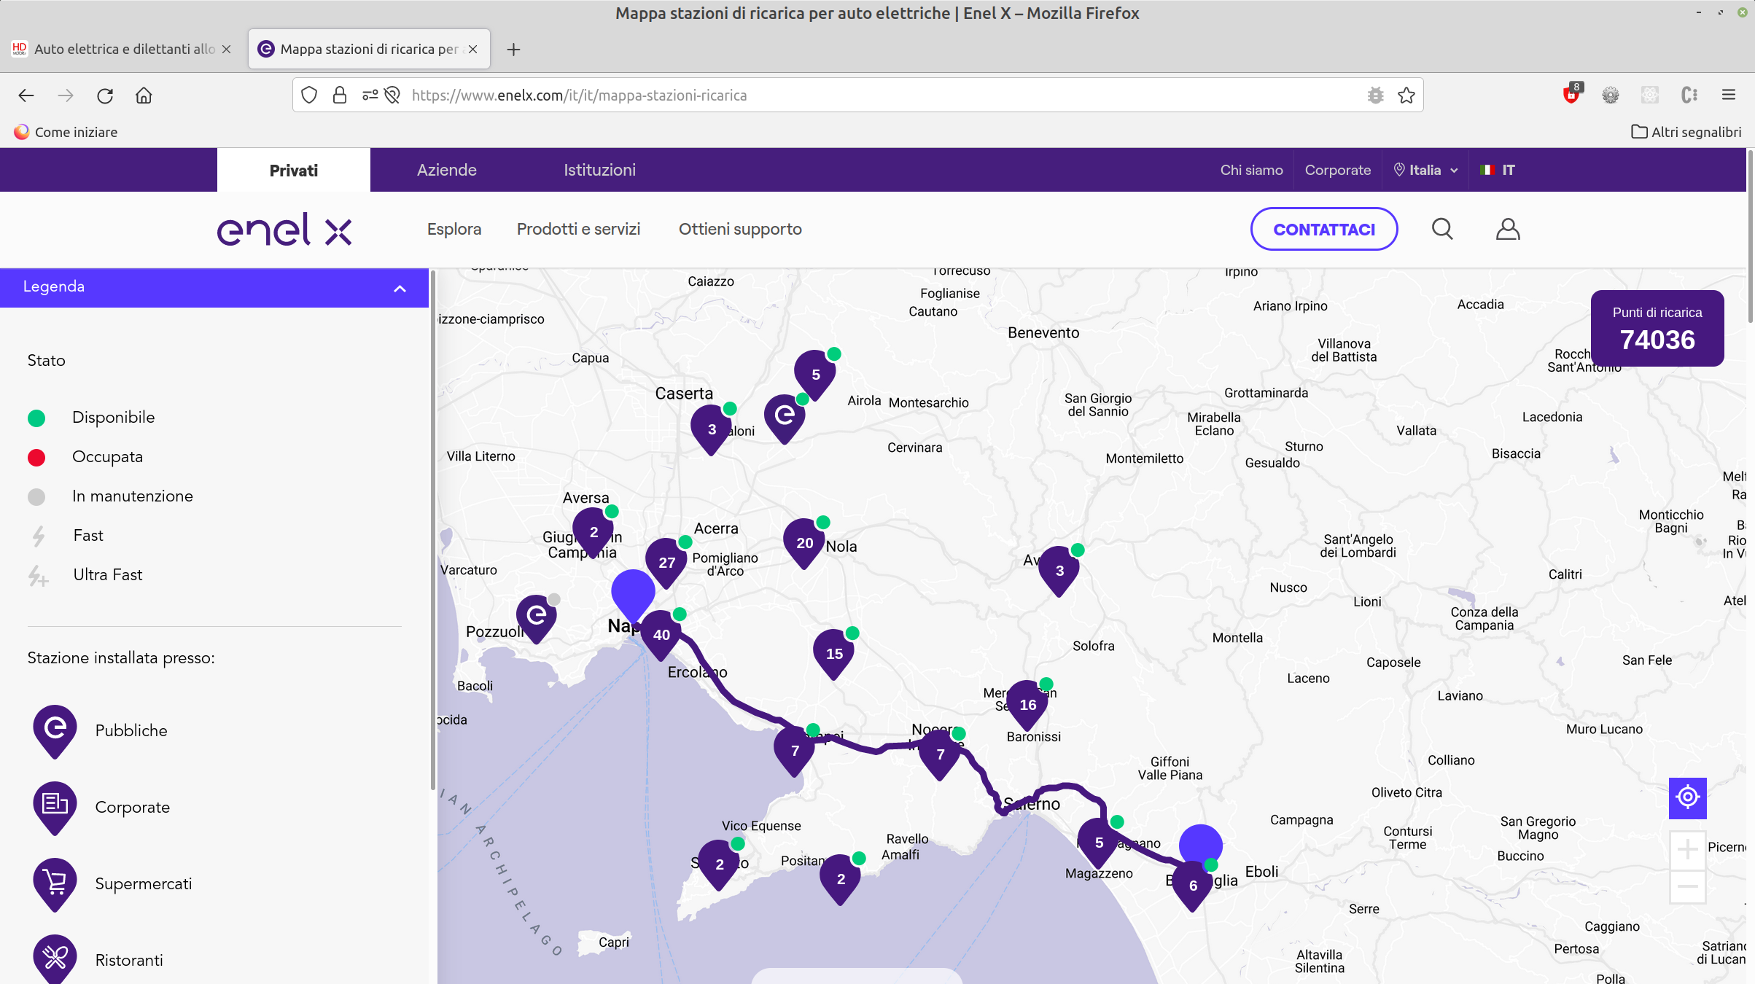Screen dimensions: 1755x984
Task: Click the grey In manutenzione status dot
Action: tap(36, 496)
